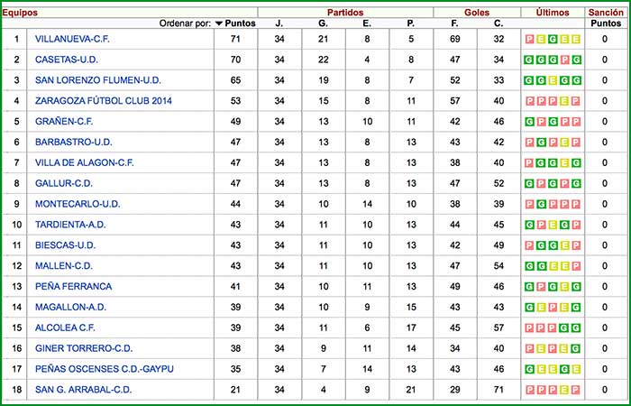Click yellow E badge in San Lorenzo Flumen row
Screen dimensions: 631x406
point(551,81)
